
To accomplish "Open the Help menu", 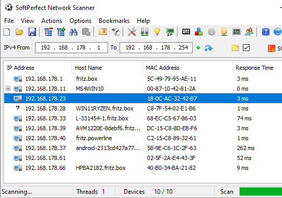I will point(143,21).
